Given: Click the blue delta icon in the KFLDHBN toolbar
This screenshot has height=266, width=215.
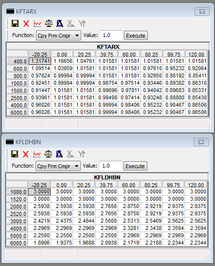Looking at the screenshot, I should [x=59, y=154].
